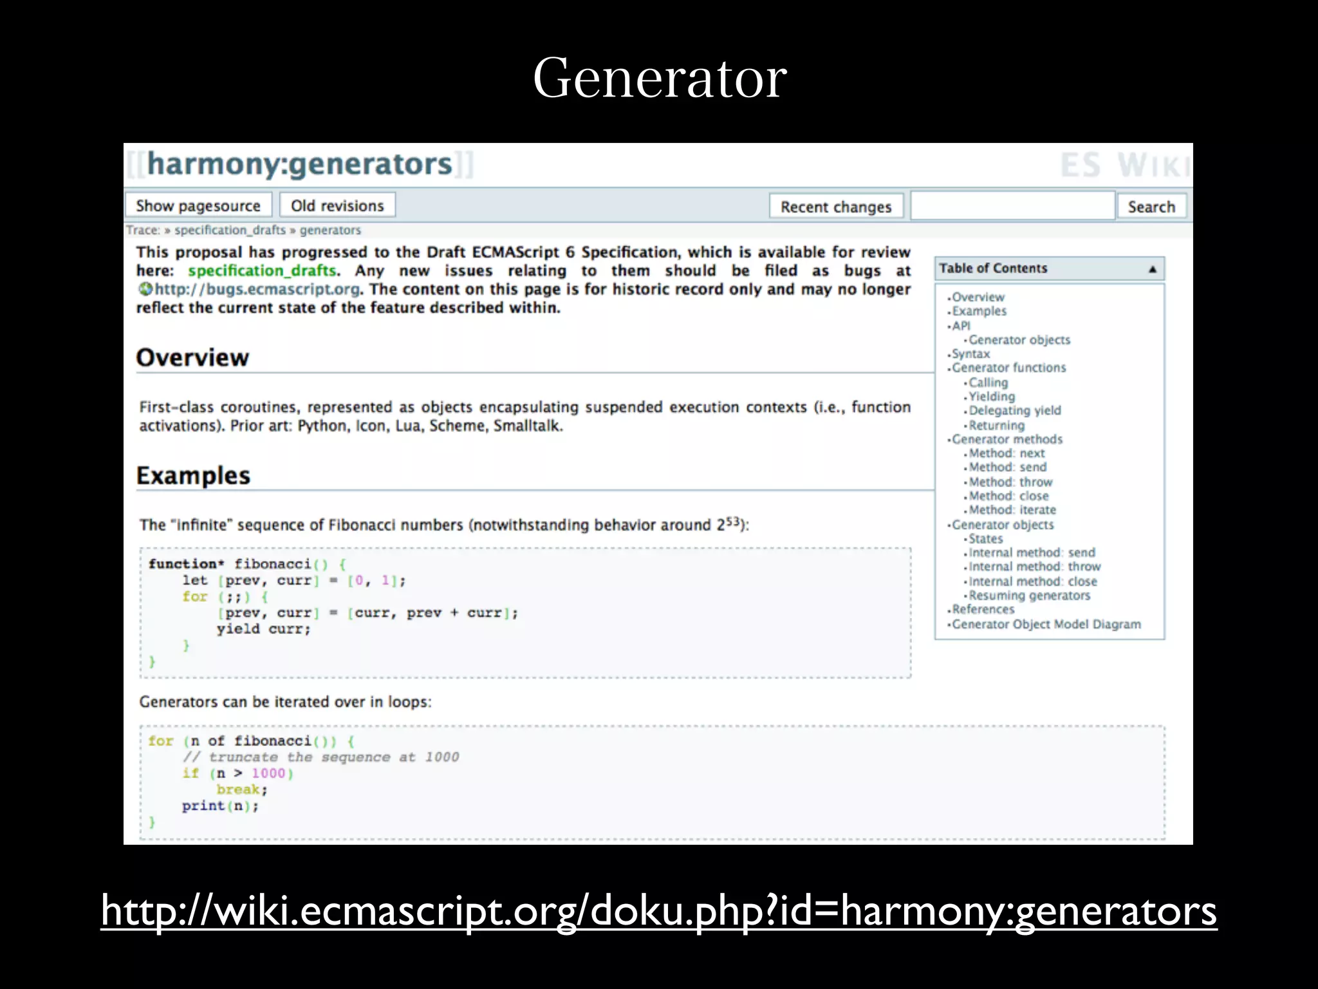The width and height of the screenshot is (1318, 989).
Task: Go to Resuming generators entry
Action: click(1030, 596)
